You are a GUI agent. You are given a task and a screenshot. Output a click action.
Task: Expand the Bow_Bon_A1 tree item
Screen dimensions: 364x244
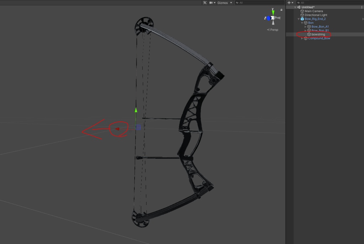coord(305,27)
